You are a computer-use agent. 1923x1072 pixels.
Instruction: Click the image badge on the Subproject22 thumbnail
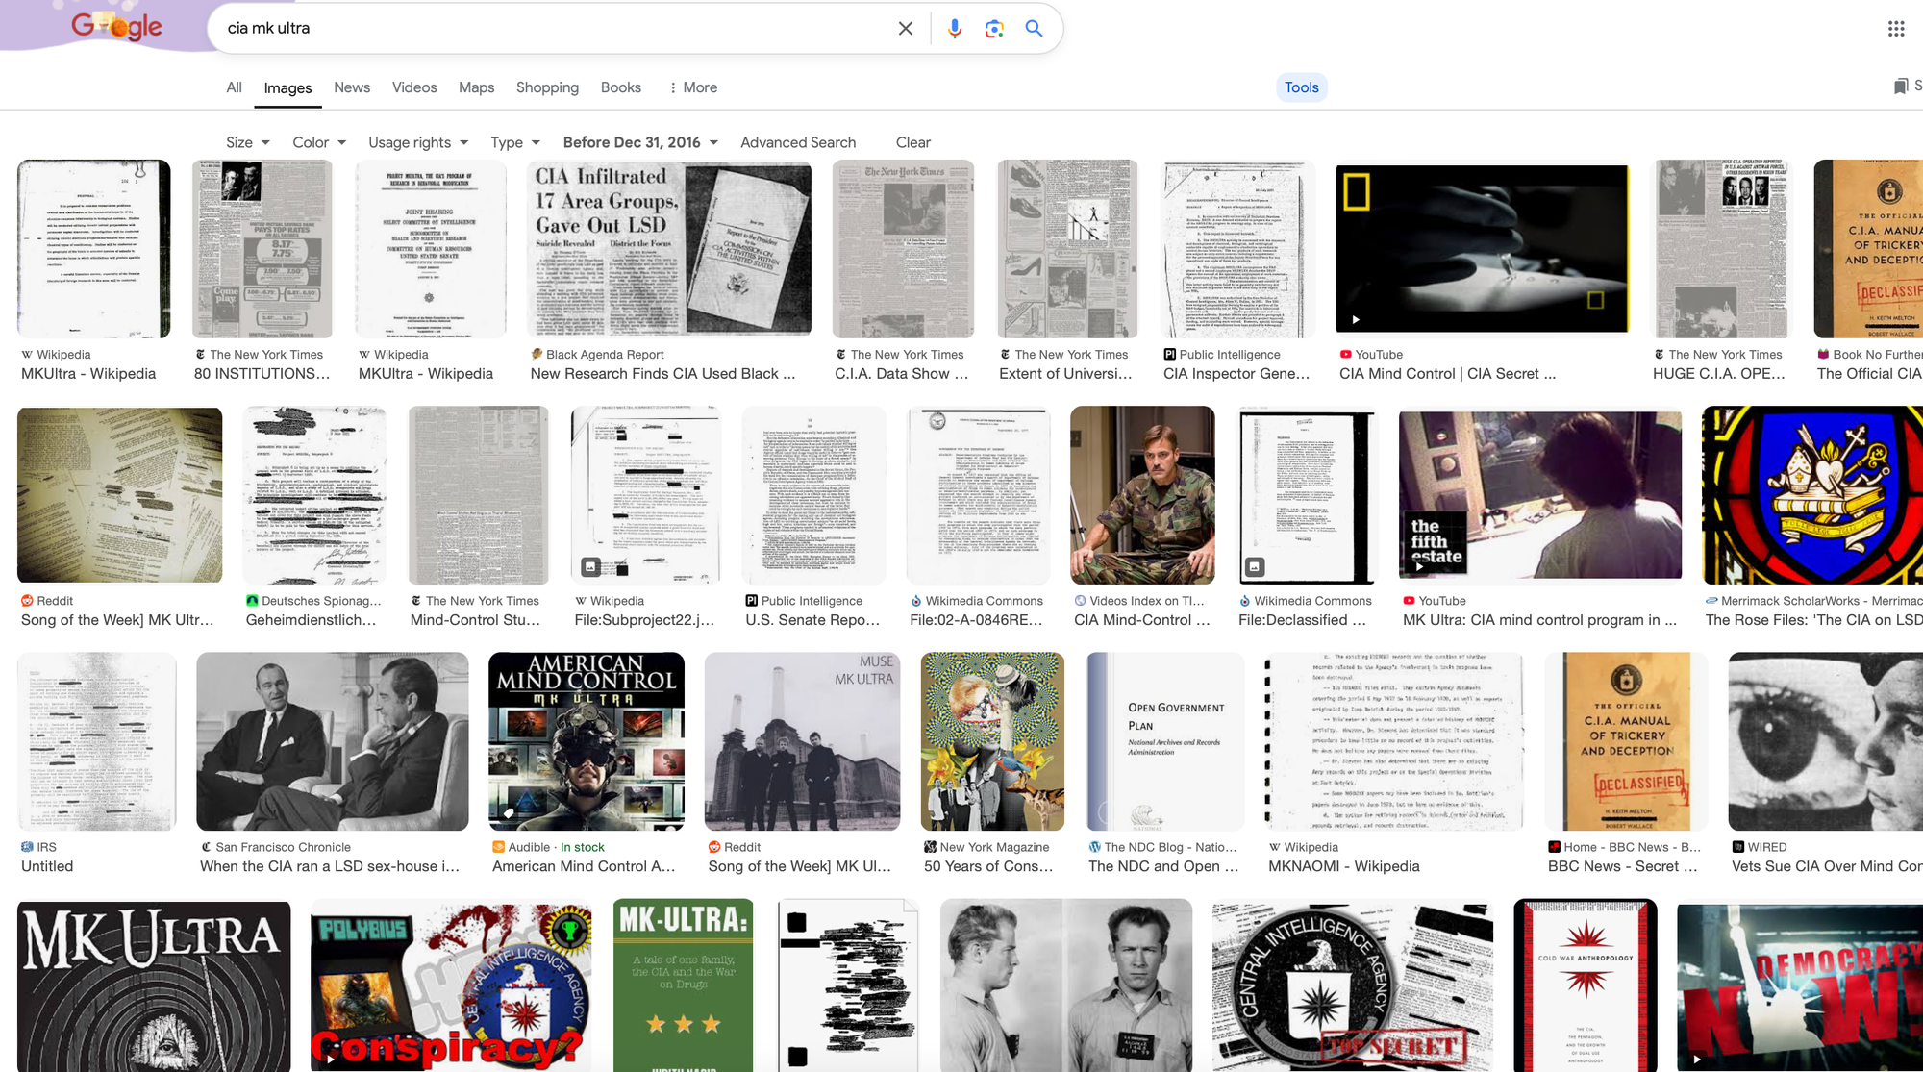[590, 566]
